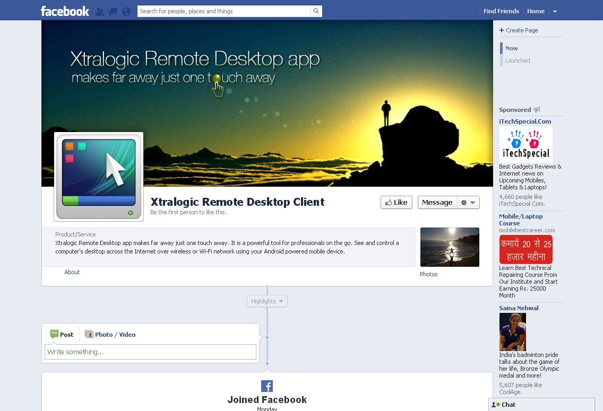The image size is (603, 411).
Task: Click the Photos label
Action: [x=428, y=274]
